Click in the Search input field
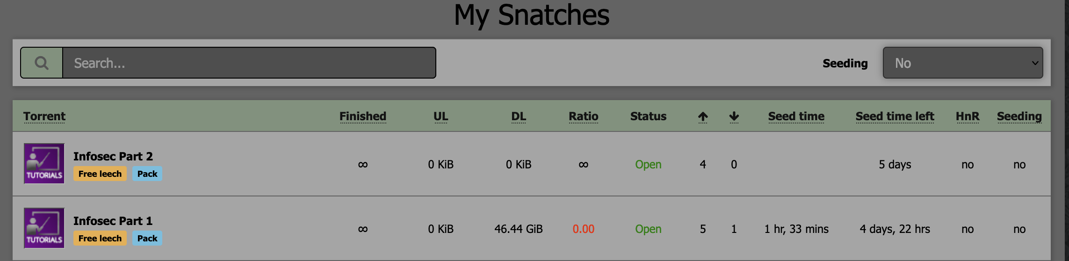Screen dimensions: 1069x261 [249, 63]
